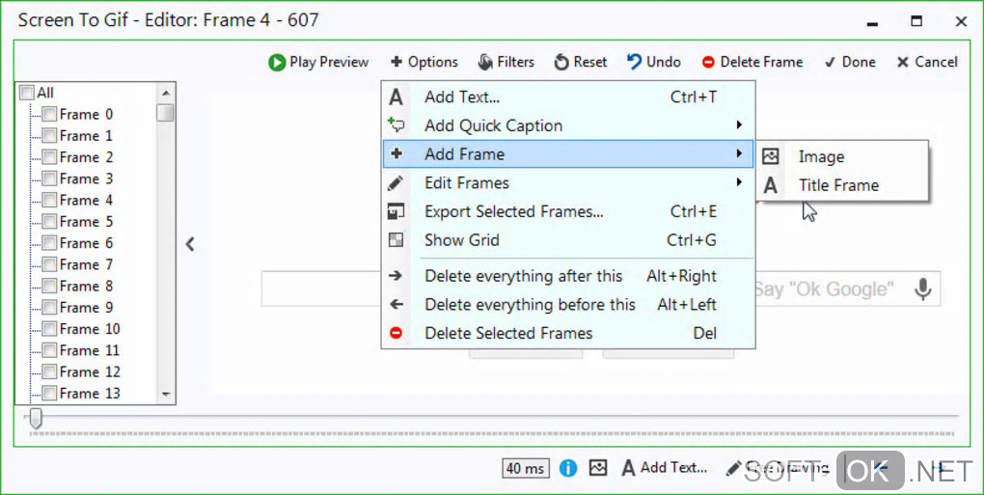The image size is (984, 495).
Task: Click the green Play Preview icon
Action: click(277, 63)
